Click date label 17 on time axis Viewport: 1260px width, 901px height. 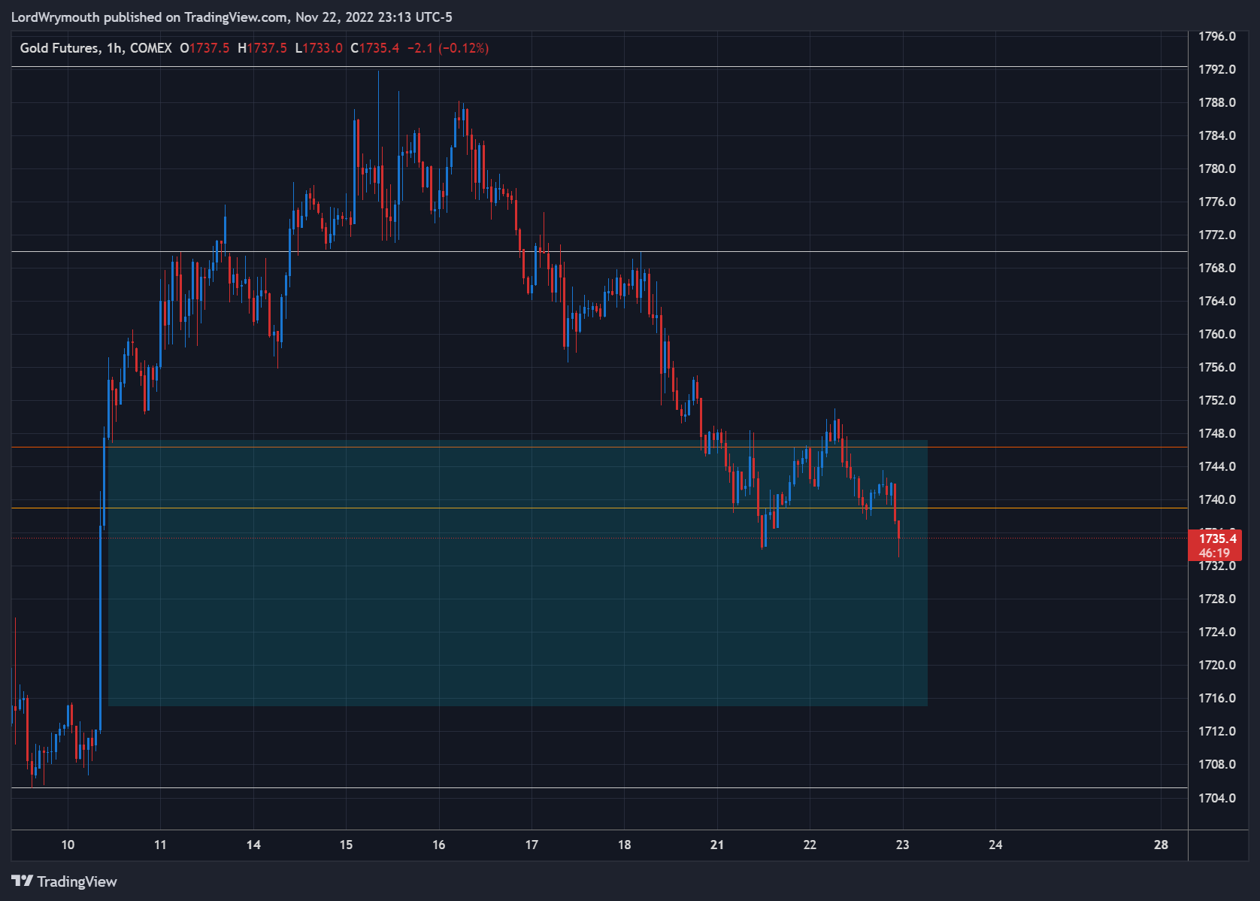click(x=532, y=845)
